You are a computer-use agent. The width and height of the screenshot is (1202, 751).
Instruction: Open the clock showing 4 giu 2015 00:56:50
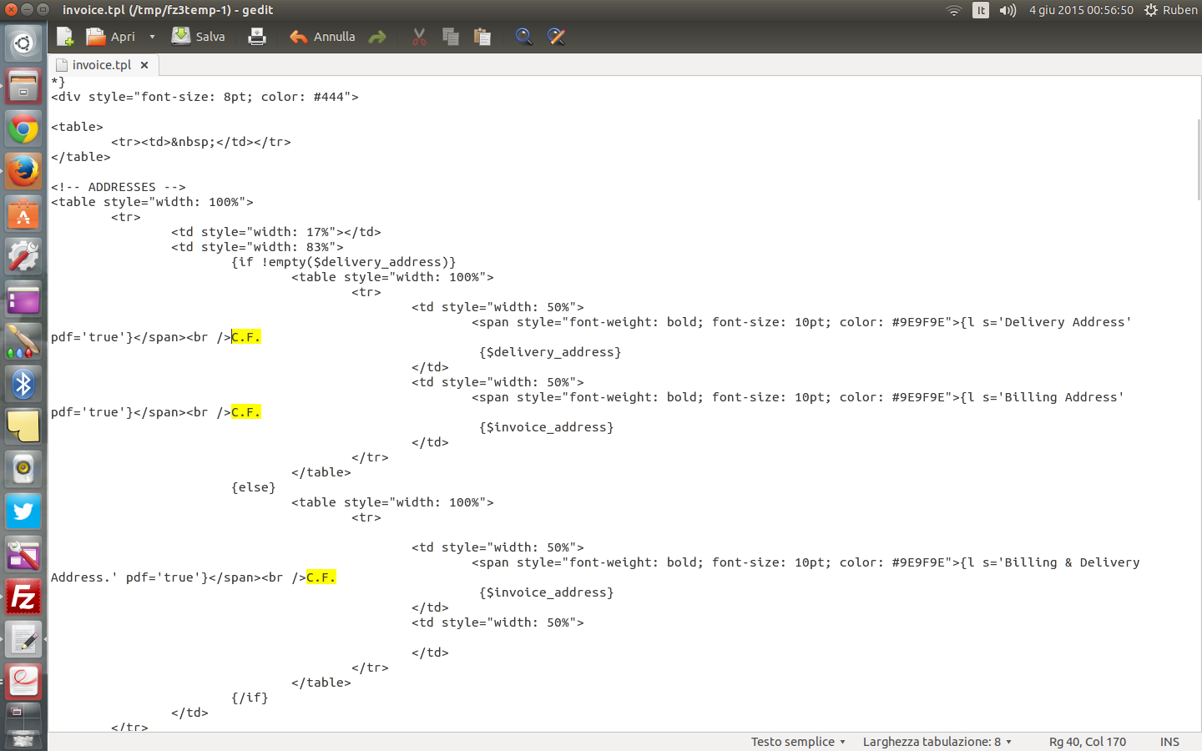click(1081, 10)
